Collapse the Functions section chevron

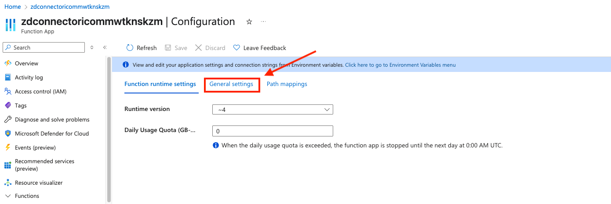coord(7,196)
